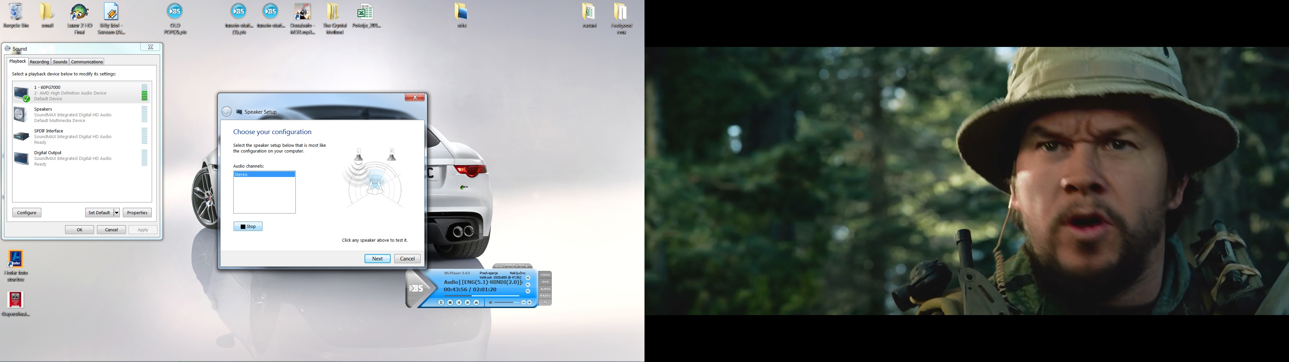Viewport: 1289px width, 362px height.
Task: Select the Poletje_201 Excel file
Action: (366, 15)
